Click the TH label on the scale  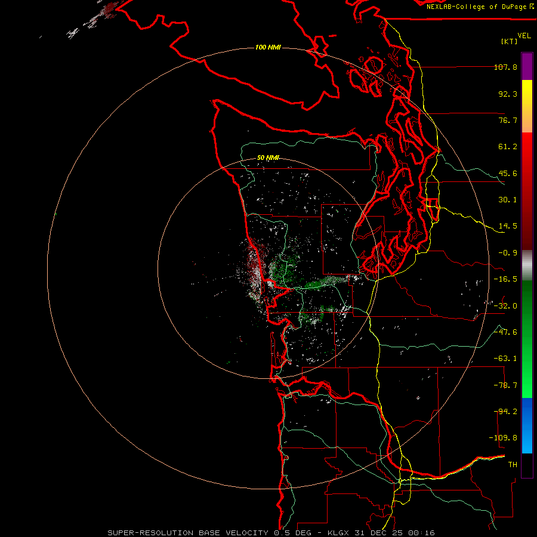513,465
